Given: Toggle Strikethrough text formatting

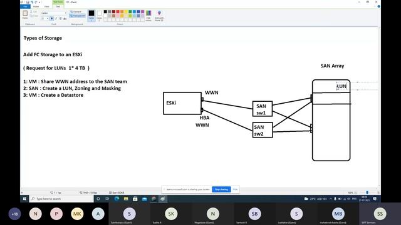Looking at the screenshot, I should click(65, 19).
